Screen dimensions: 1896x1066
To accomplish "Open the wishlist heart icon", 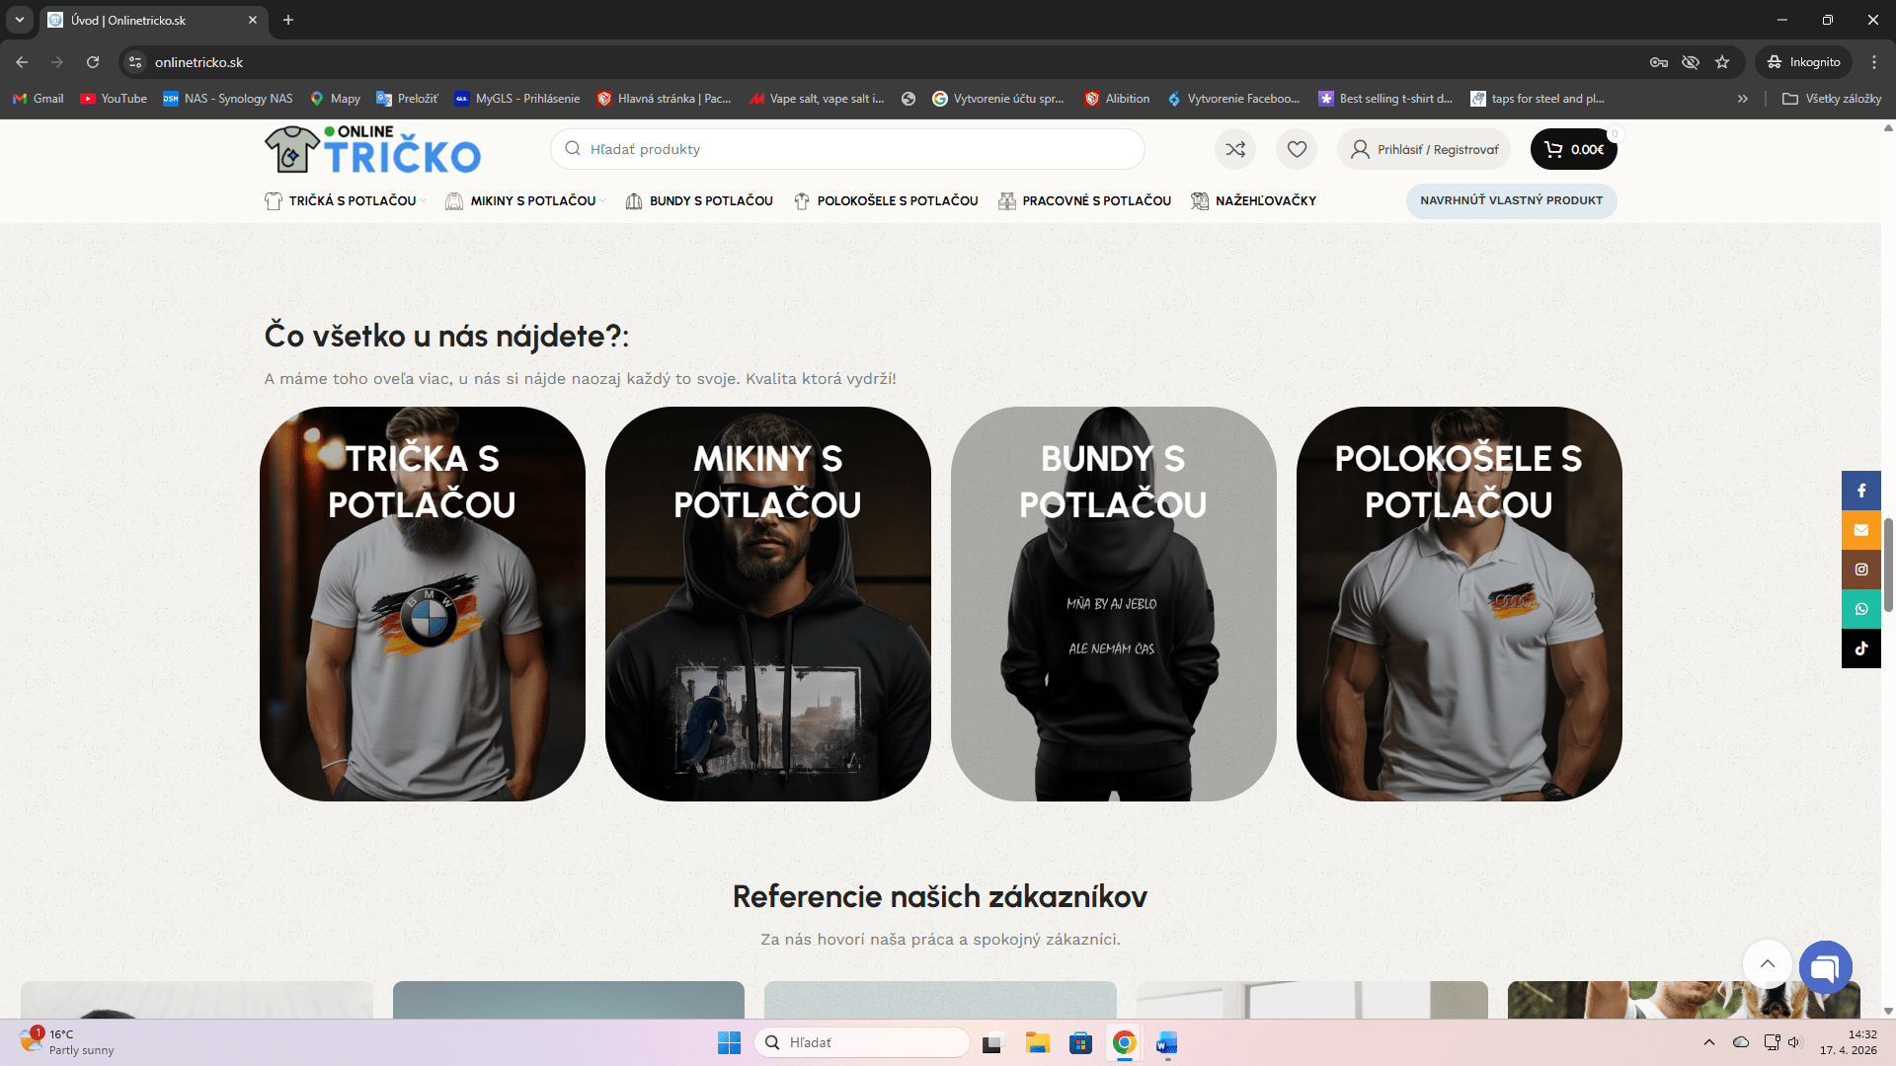I will pos(1297,149).
